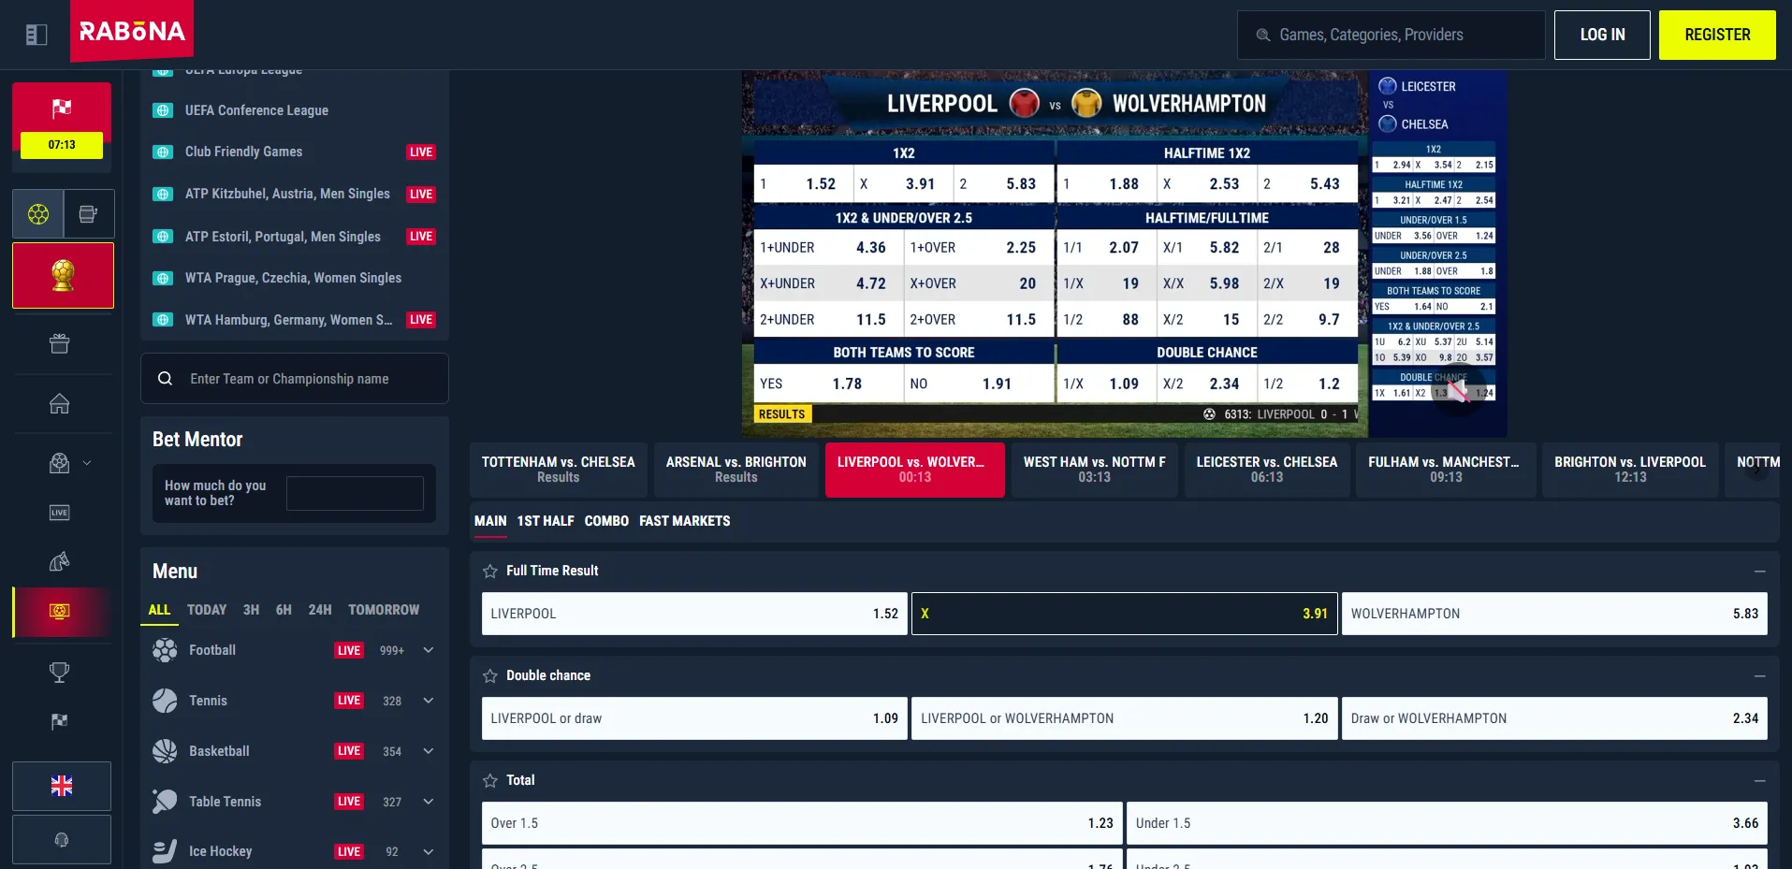The image size is (1792, 869).
Task: Expand the sports ball sidebar chevron
Action: point(87,463)
